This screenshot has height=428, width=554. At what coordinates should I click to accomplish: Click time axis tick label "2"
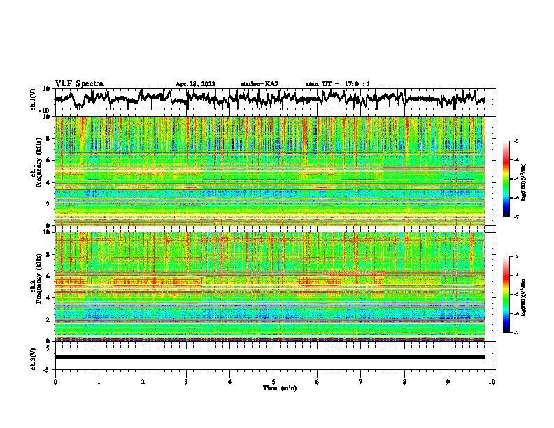coord(143,382)
